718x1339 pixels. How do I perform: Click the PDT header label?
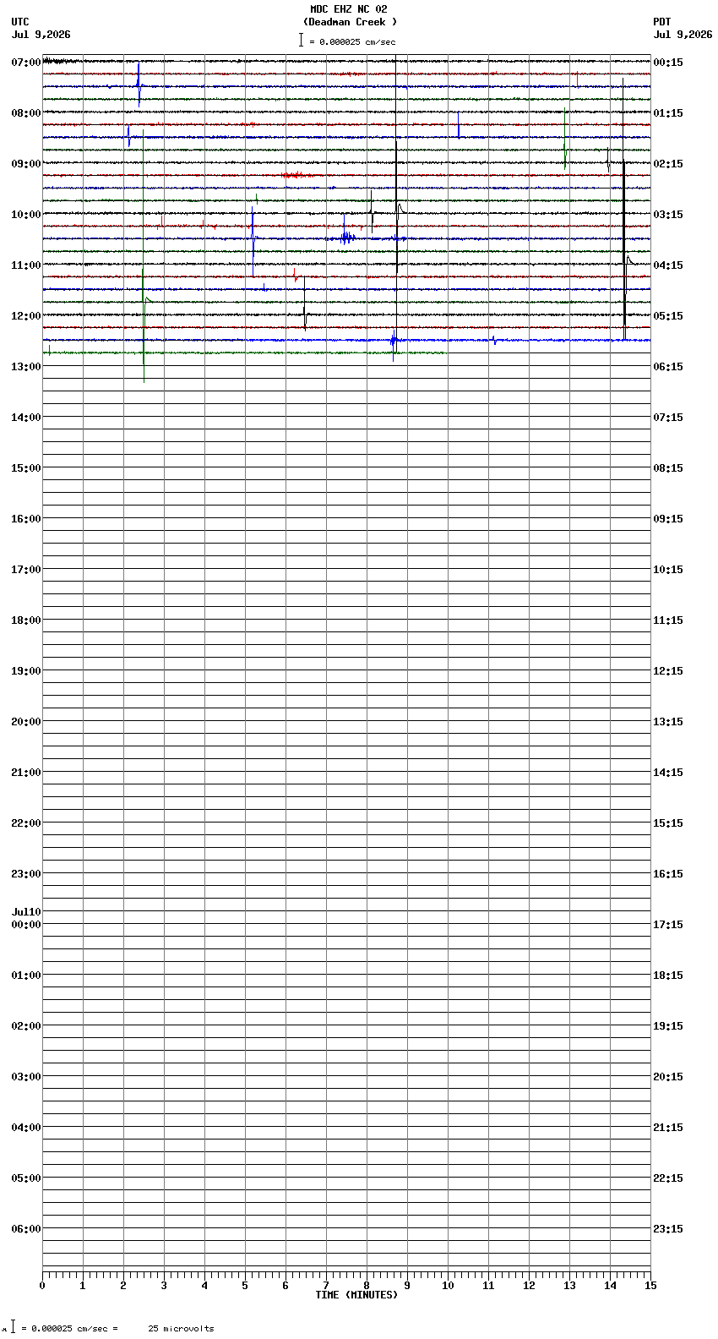point(662,22)
